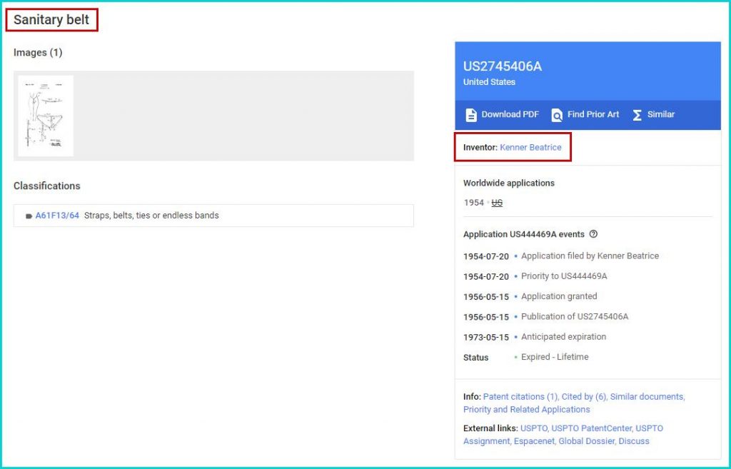Click Application US444469A events heading

tap(523, 234)
